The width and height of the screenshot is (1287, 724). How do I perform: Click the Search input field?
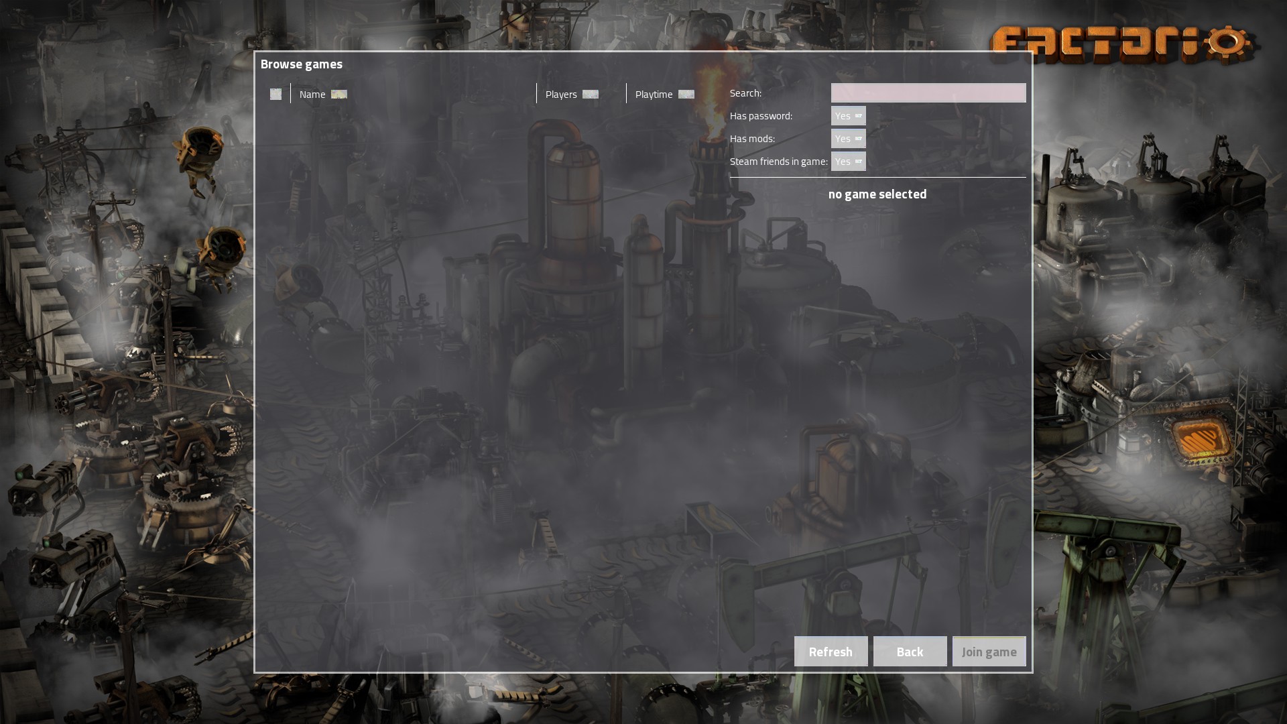click(928, 93)
